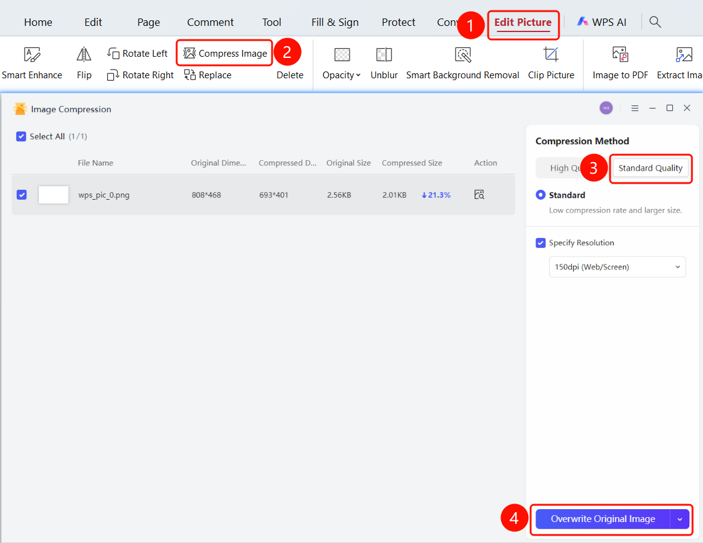Select the Protect tab
This screenshot has height=543, width=703.
pyautogui.click(x=398, y=22)
